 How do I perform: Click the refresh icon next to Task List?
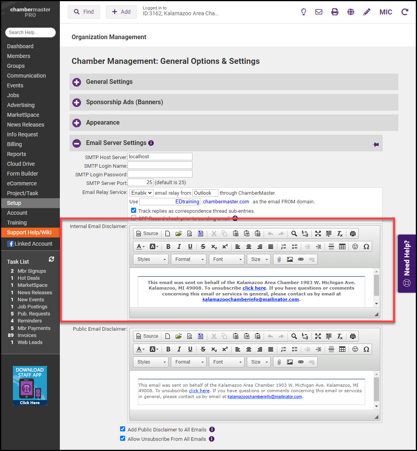coord(51,259)
